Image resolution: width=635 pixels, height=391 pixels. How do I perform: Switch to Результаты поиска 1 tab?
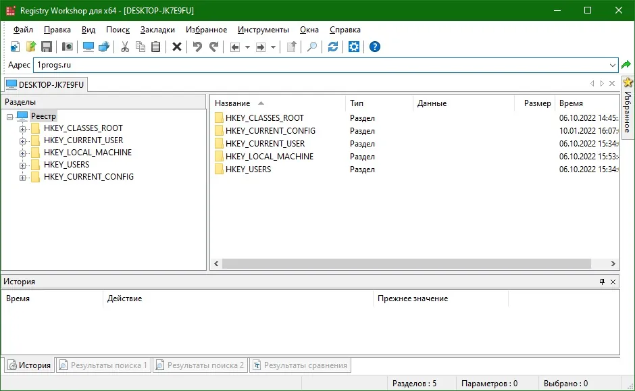(x=103, y=365)
